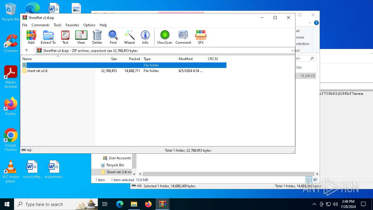
Task: Sort by Type column header
Action: tap(159, 59)
